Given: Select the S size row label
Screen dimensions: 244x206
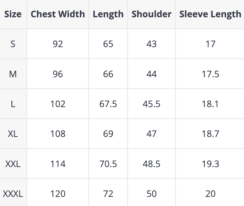Looking at the screenshot, I should click(x=13, y=44).
